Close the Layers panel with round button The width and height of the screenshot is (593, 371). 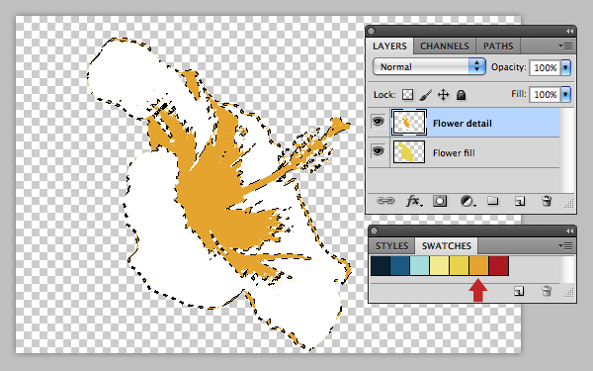coord(371,31)
